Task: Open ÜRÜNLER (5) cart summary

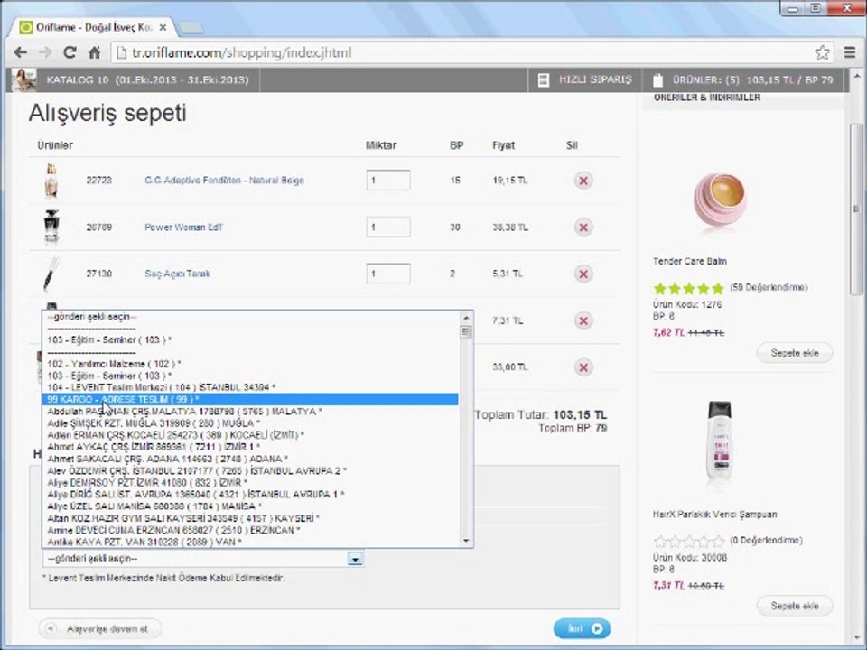Action: point(752,80)
